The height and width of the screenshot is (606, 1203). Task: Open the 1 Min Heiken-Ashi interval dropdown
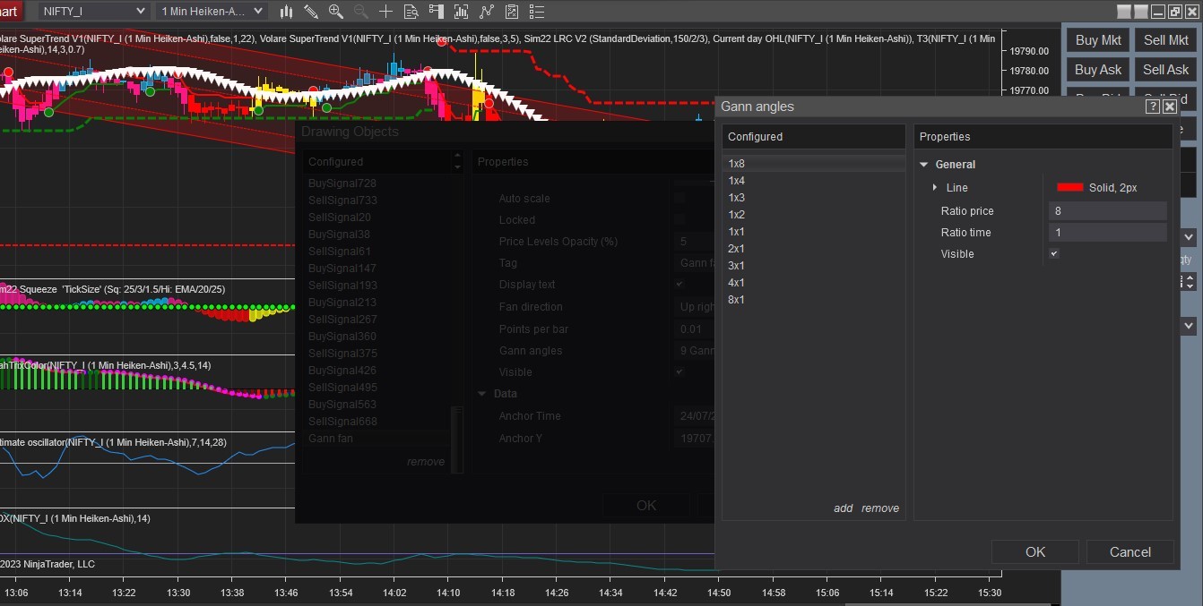coord(212,12)
